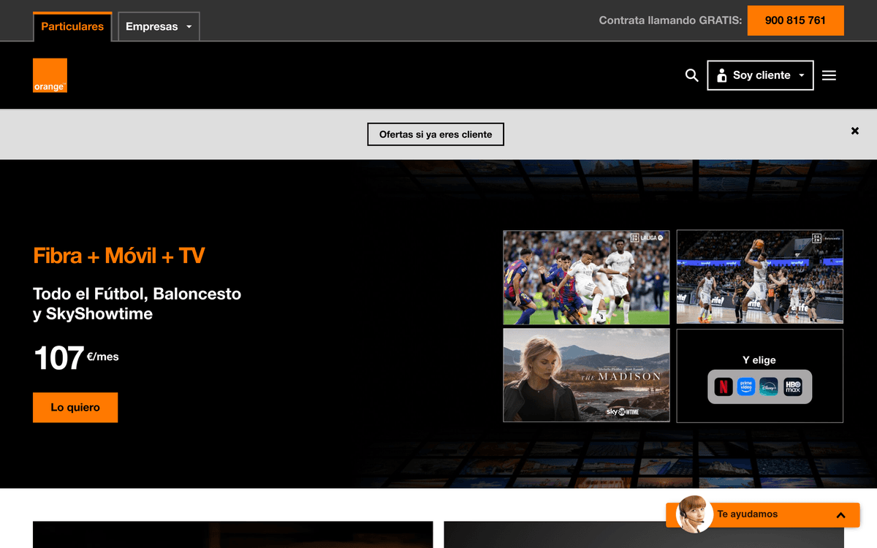Select the Particulares tab
The image size is (877, 548).
[72, 26]
